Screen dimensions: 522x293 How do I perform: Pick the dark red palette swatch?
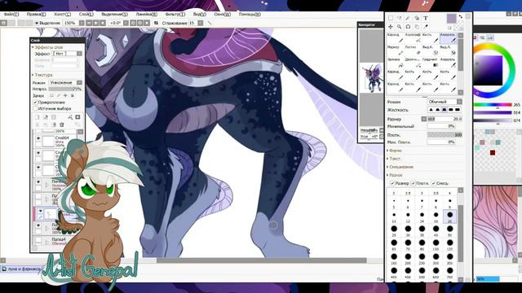tap(493, 152)
